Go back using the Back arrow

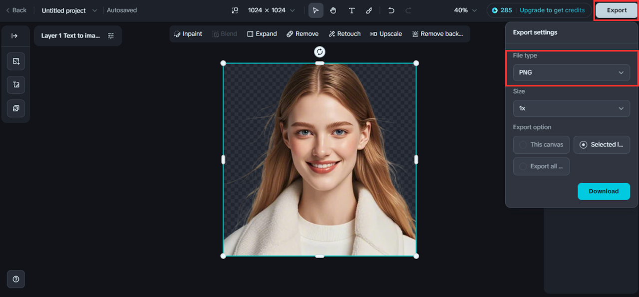click(16, 10)
